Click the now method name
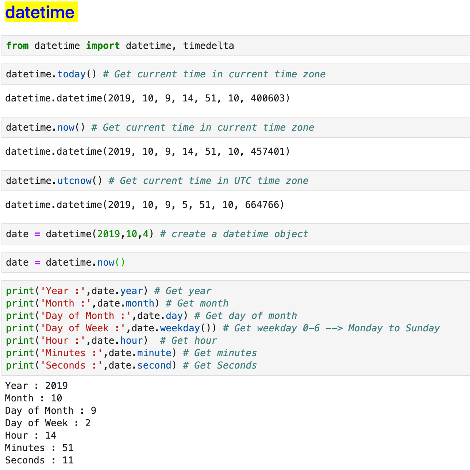Image resolution: width=470 pixels, height=470 pixels. pyautogui.click(x=66, y=127)
